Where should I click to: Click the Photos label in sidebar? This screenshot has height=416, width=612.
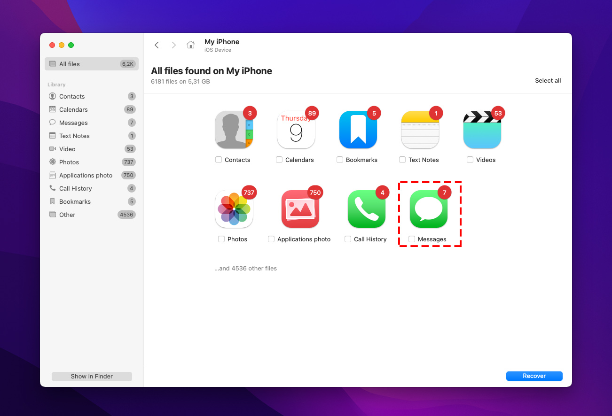(x=69, y=162)
